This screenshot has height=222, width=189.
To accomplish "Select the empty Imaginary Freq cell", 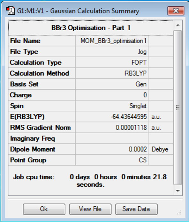I will [x=112, y=138].
